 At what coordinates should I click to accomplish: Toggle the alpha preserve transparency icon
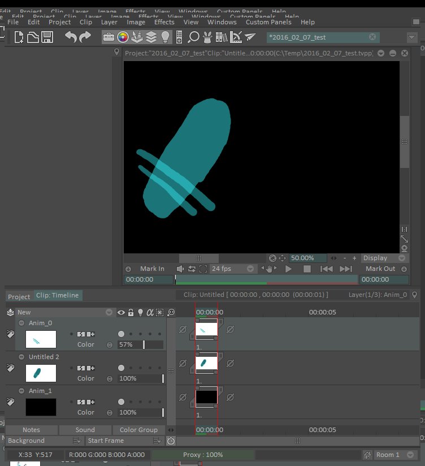(150, 312)
